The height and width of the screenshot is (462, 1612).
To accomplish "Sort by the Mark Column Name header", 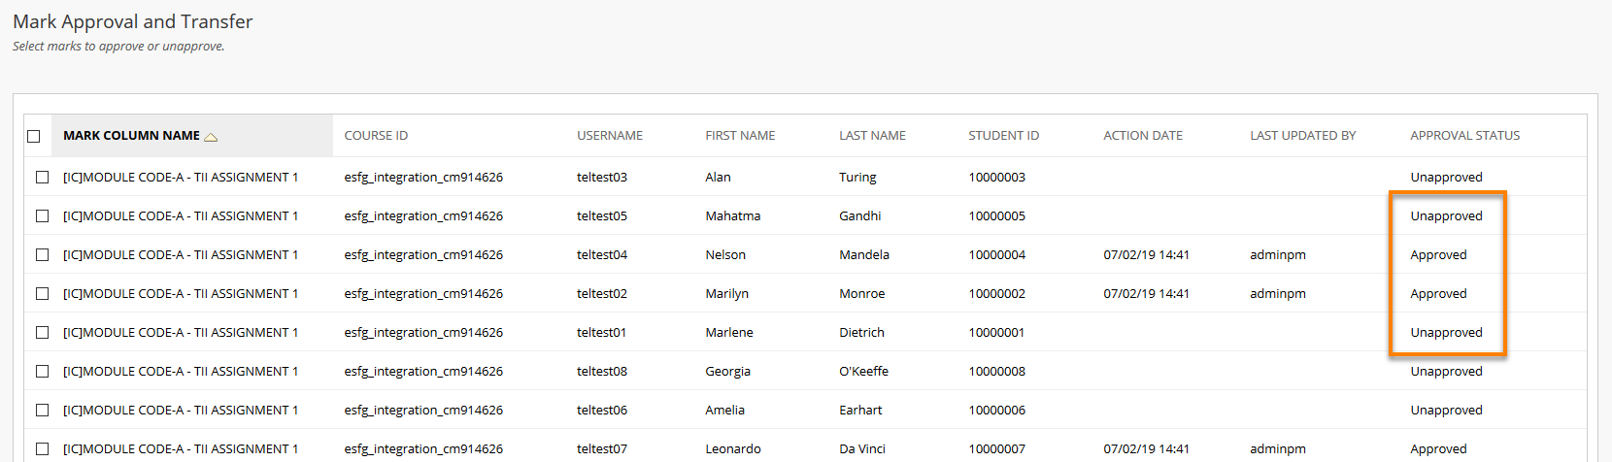I will coord(131,136).
